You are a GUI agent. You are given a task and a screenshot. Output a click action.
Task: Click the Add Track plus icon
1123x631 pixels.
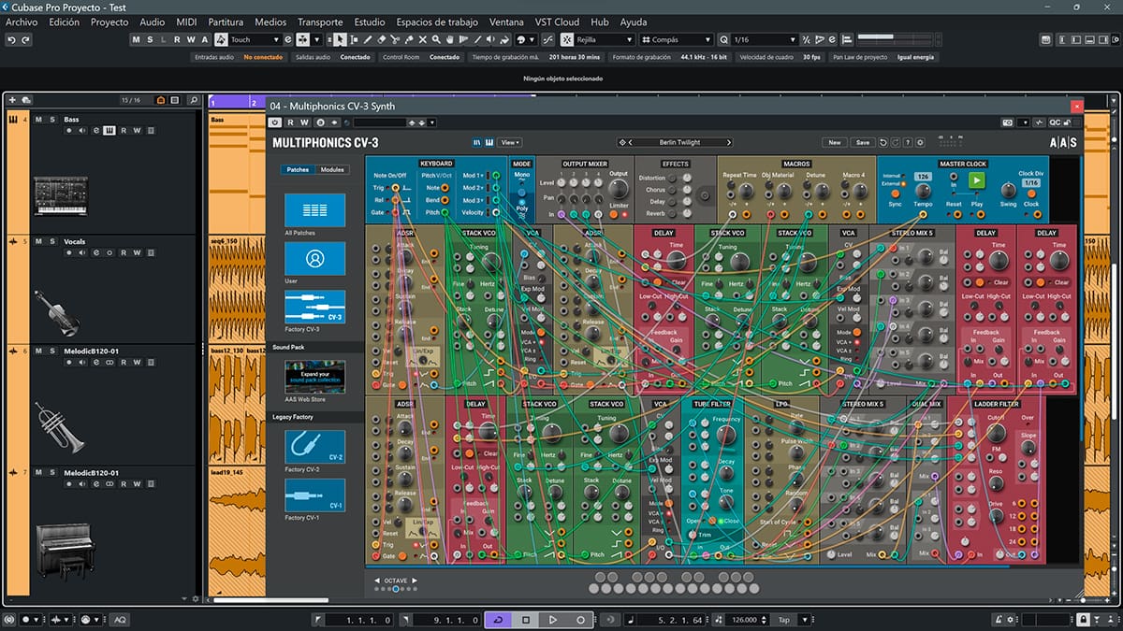tap(12, 100)
